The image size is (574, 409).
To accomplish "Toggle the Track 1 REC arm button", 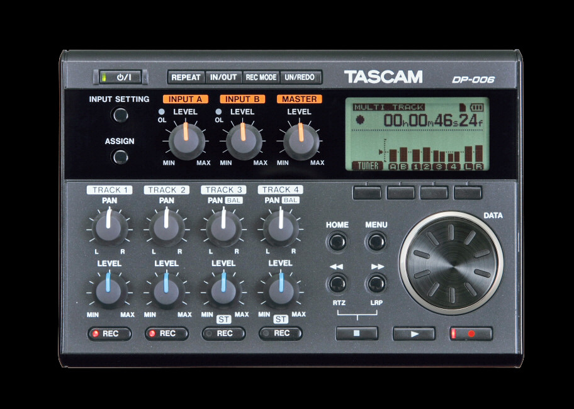I will 109,333.
